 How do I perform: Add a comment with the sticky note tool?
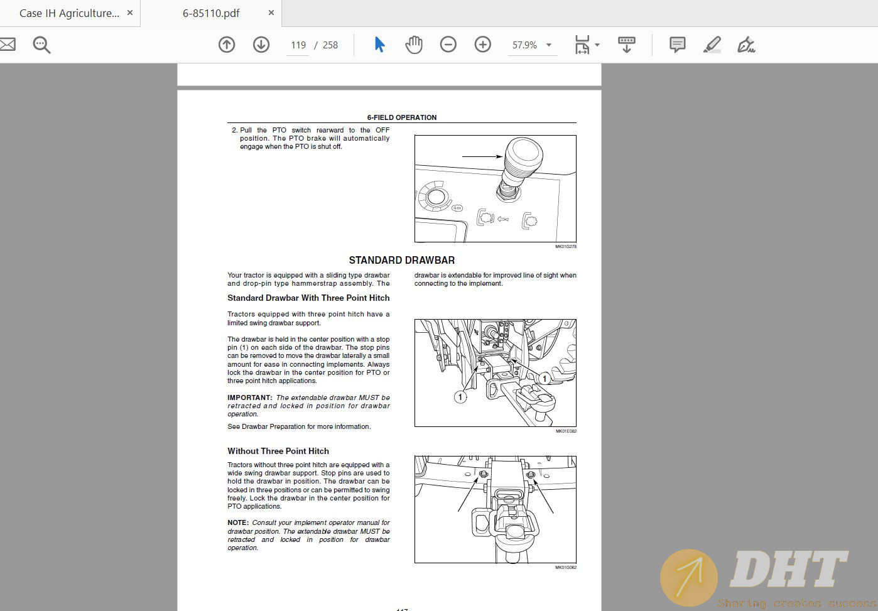click(677, 45)
